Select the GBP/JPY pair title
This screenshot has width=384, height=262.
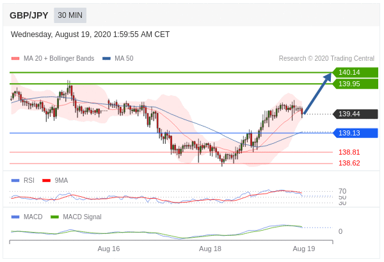point(29,15)
